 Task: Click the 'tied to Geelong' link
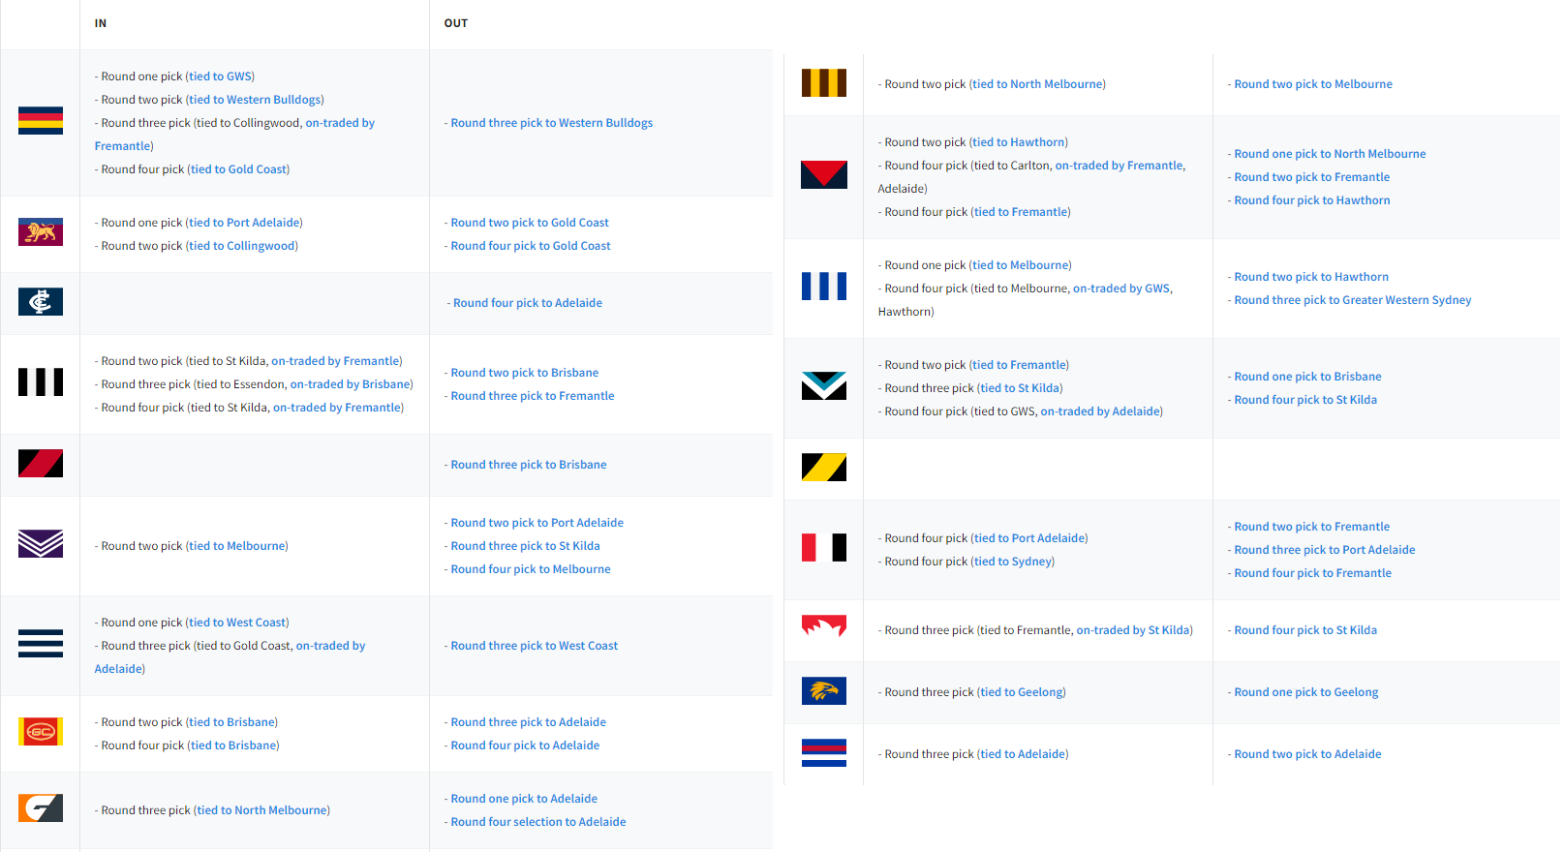coord(1022,692)
